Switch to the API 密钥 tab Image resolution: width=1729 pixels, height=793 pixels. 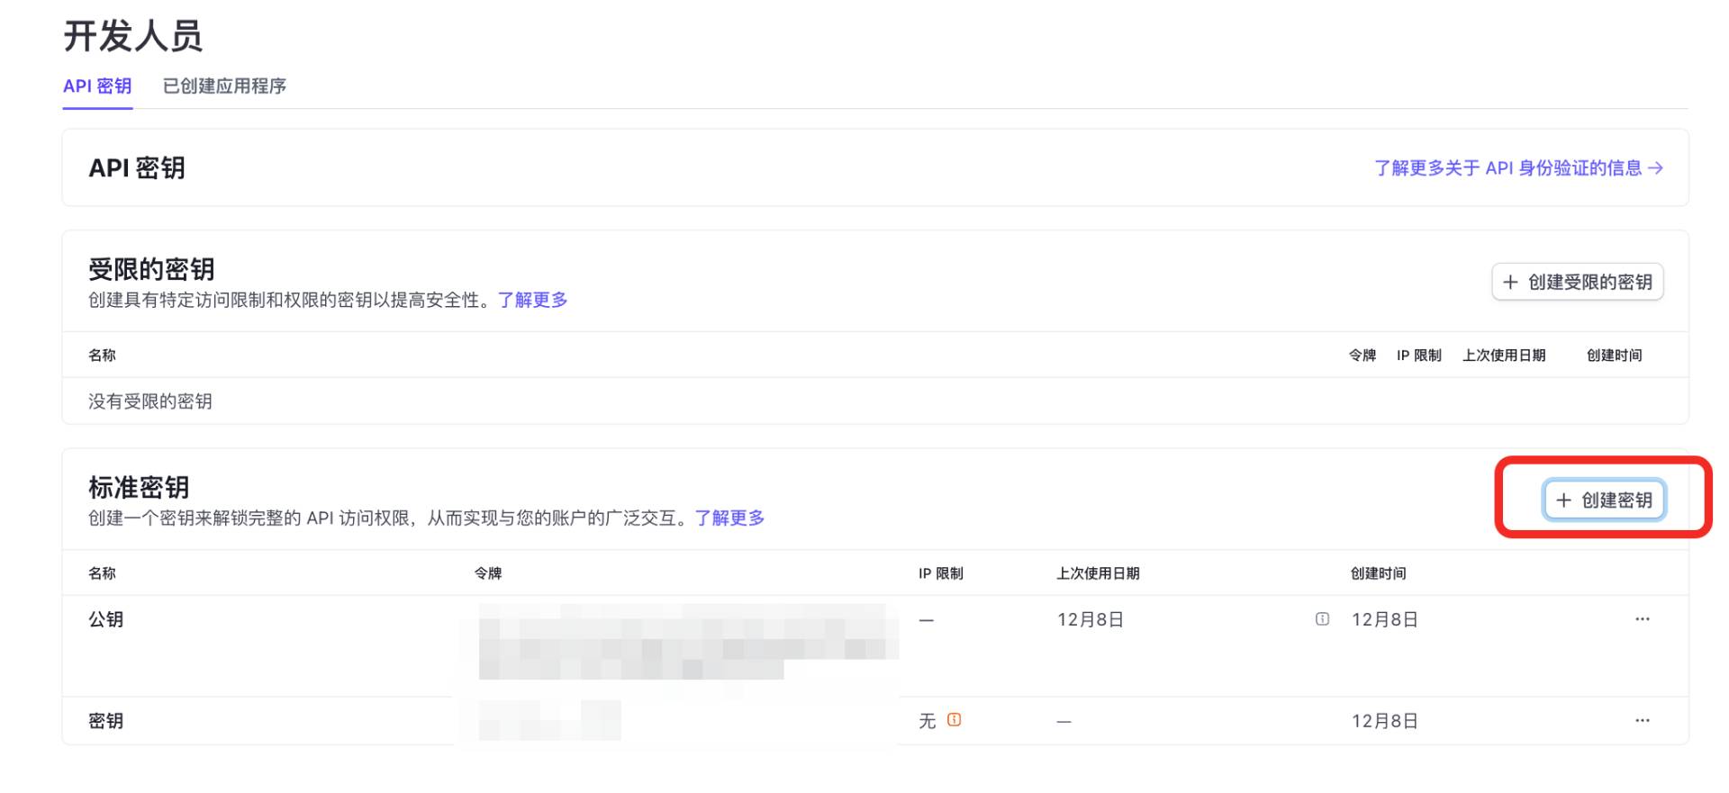pos(97,86)
